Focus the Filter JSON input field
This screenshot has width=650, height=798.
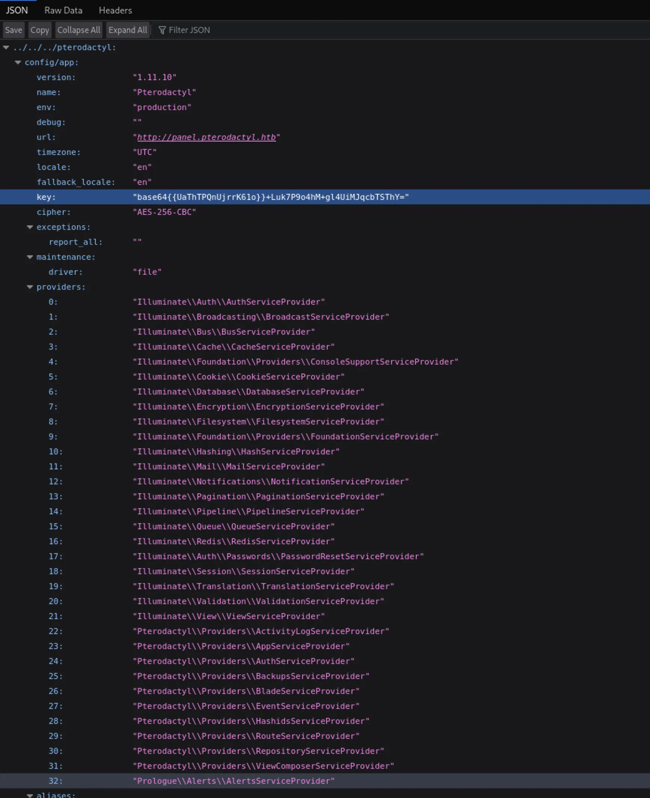401,30
